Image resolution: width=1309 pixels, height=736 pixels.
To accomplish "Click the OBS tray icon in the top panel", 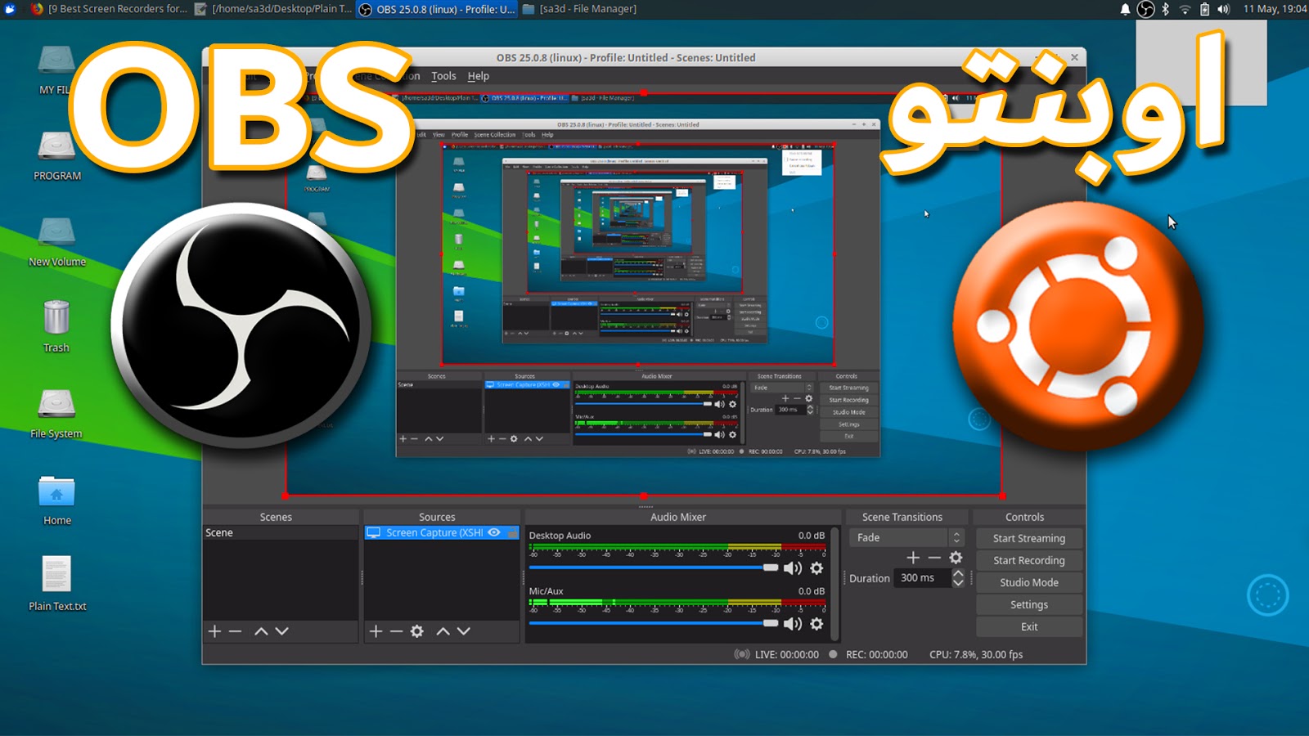I will 1146,9.
